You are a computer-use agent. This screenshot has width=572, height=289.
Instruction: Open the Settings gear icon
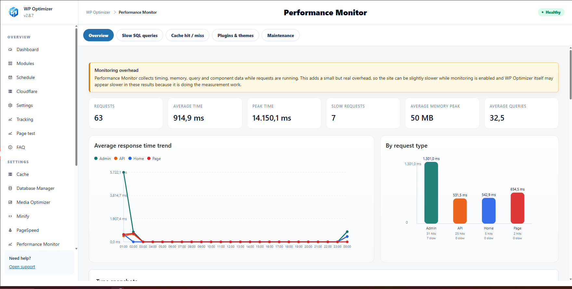coord(10,105)
